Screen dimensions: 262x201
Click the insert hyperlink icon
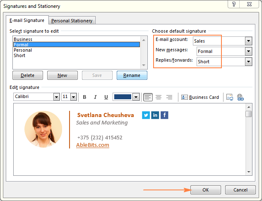(240, 97)
